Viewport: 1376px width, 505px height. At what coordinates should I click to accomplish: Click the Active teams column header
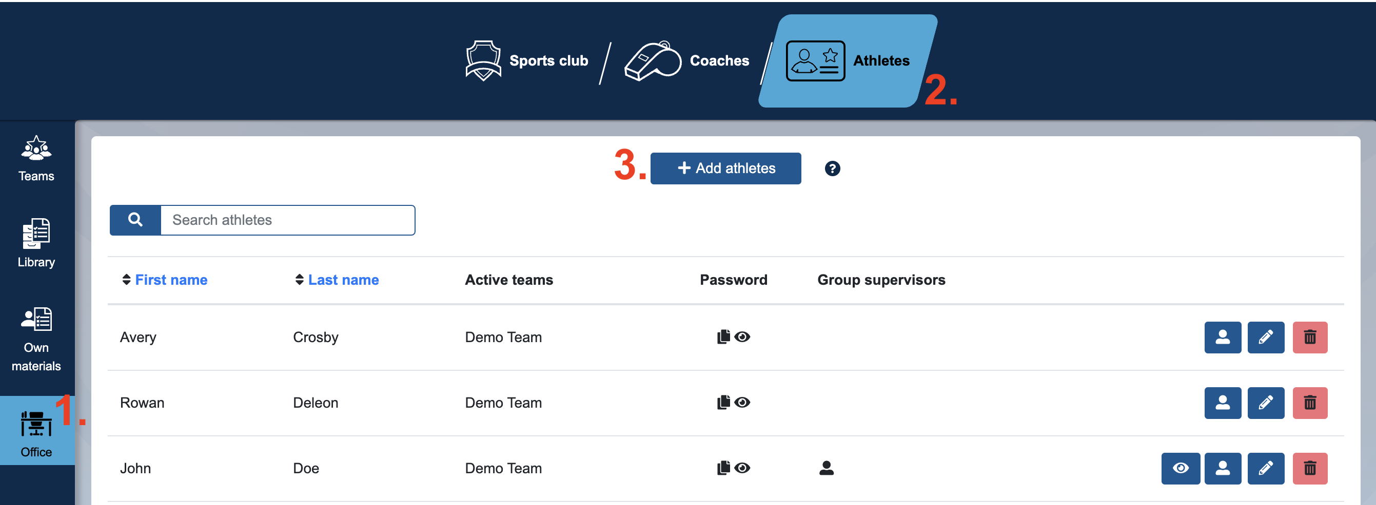[508, 280]
